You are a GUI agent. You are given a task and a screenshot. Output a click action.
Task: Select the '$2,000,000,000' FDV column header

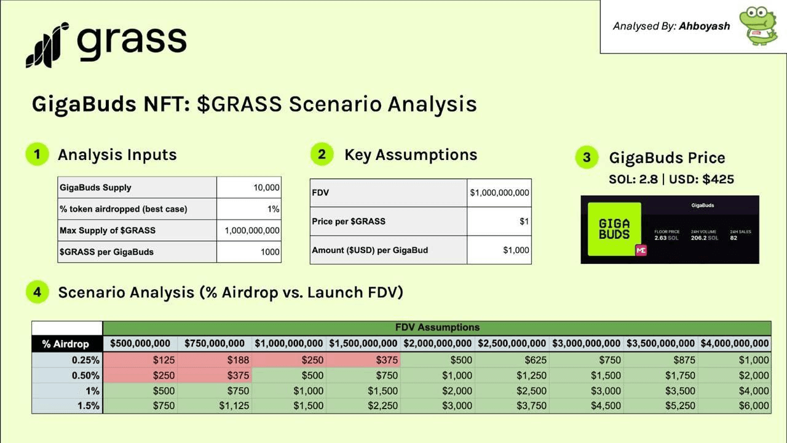pyautogui.click(x=438, y=343)
